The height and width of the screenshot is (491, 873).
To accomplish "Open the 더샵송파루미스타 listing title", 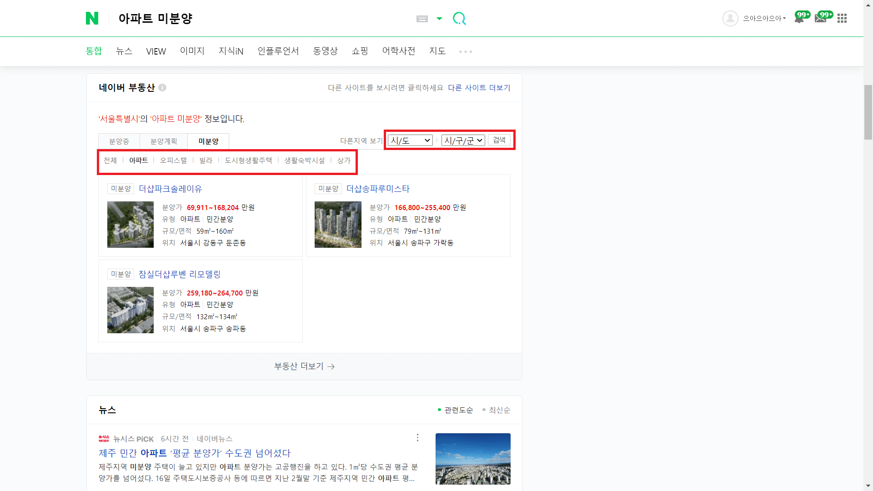I will pos(378,189).
